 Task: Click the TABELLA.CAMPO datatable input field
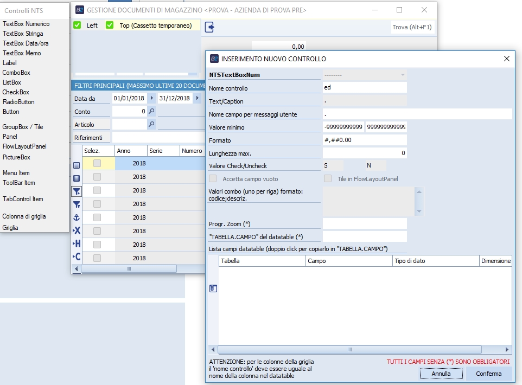click(x=365, y=236)
